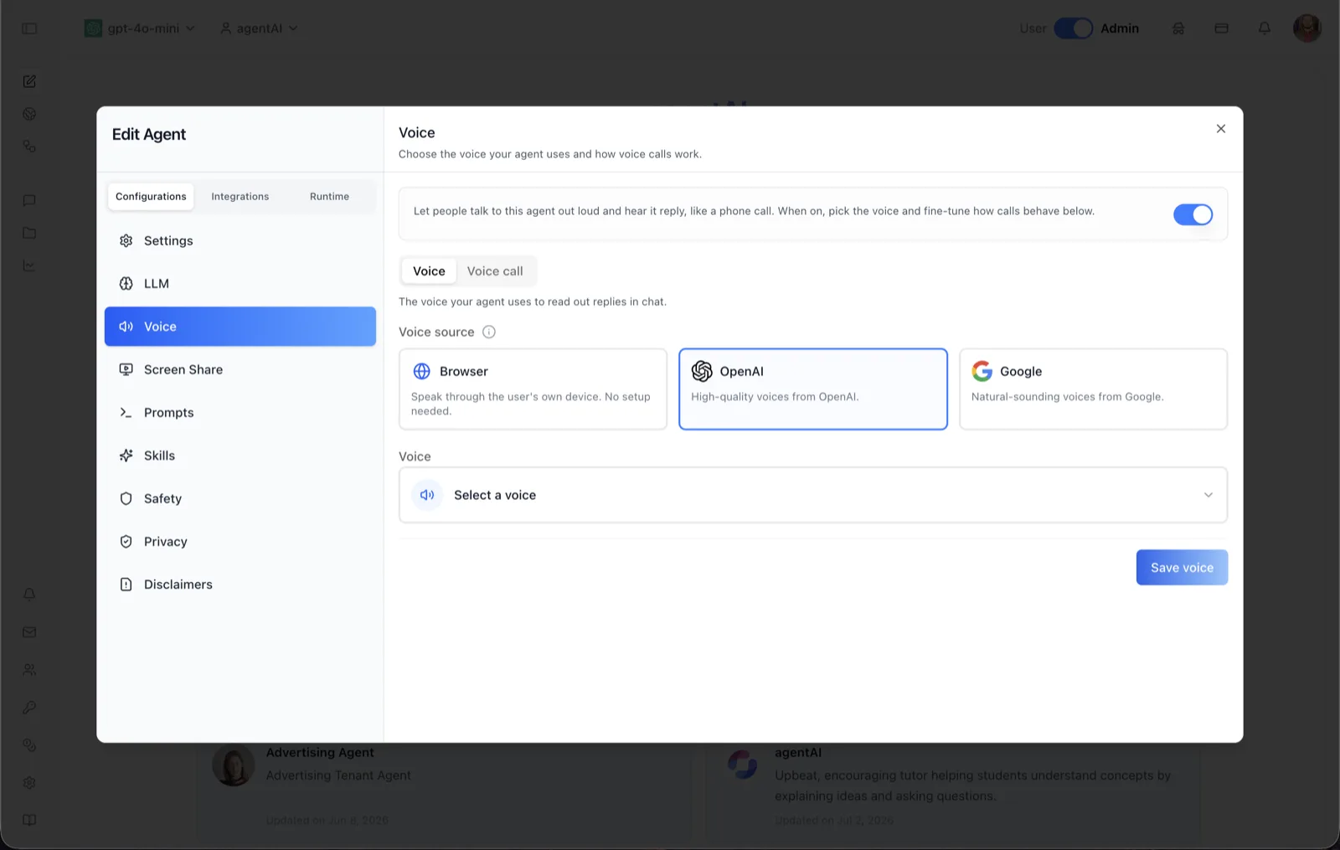The height and width of the screenshot is (850, 1340).
Task: Switch to the Runtime tab
Action: (x=329, y=197)
